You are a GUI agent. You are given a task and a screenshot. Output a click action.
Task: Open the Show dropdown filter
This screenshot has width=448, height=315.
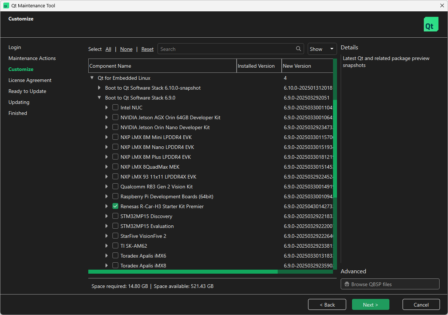[x=322, y=49]
